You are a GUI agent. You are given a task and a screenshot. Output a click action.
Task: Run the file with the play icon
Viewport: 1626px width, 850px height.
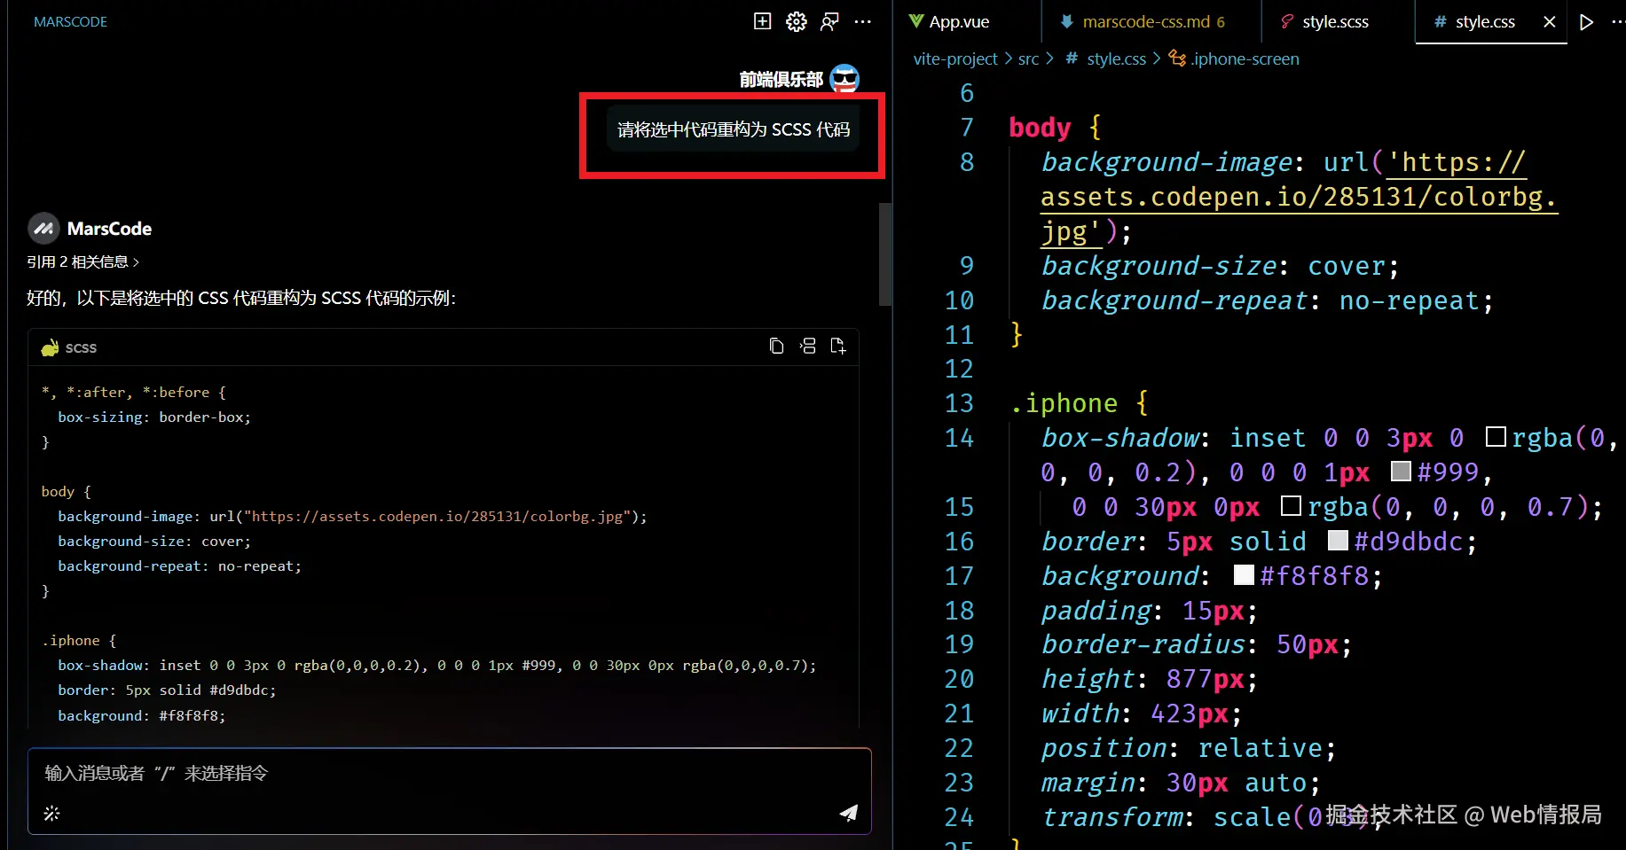[x=1587, y=22]
